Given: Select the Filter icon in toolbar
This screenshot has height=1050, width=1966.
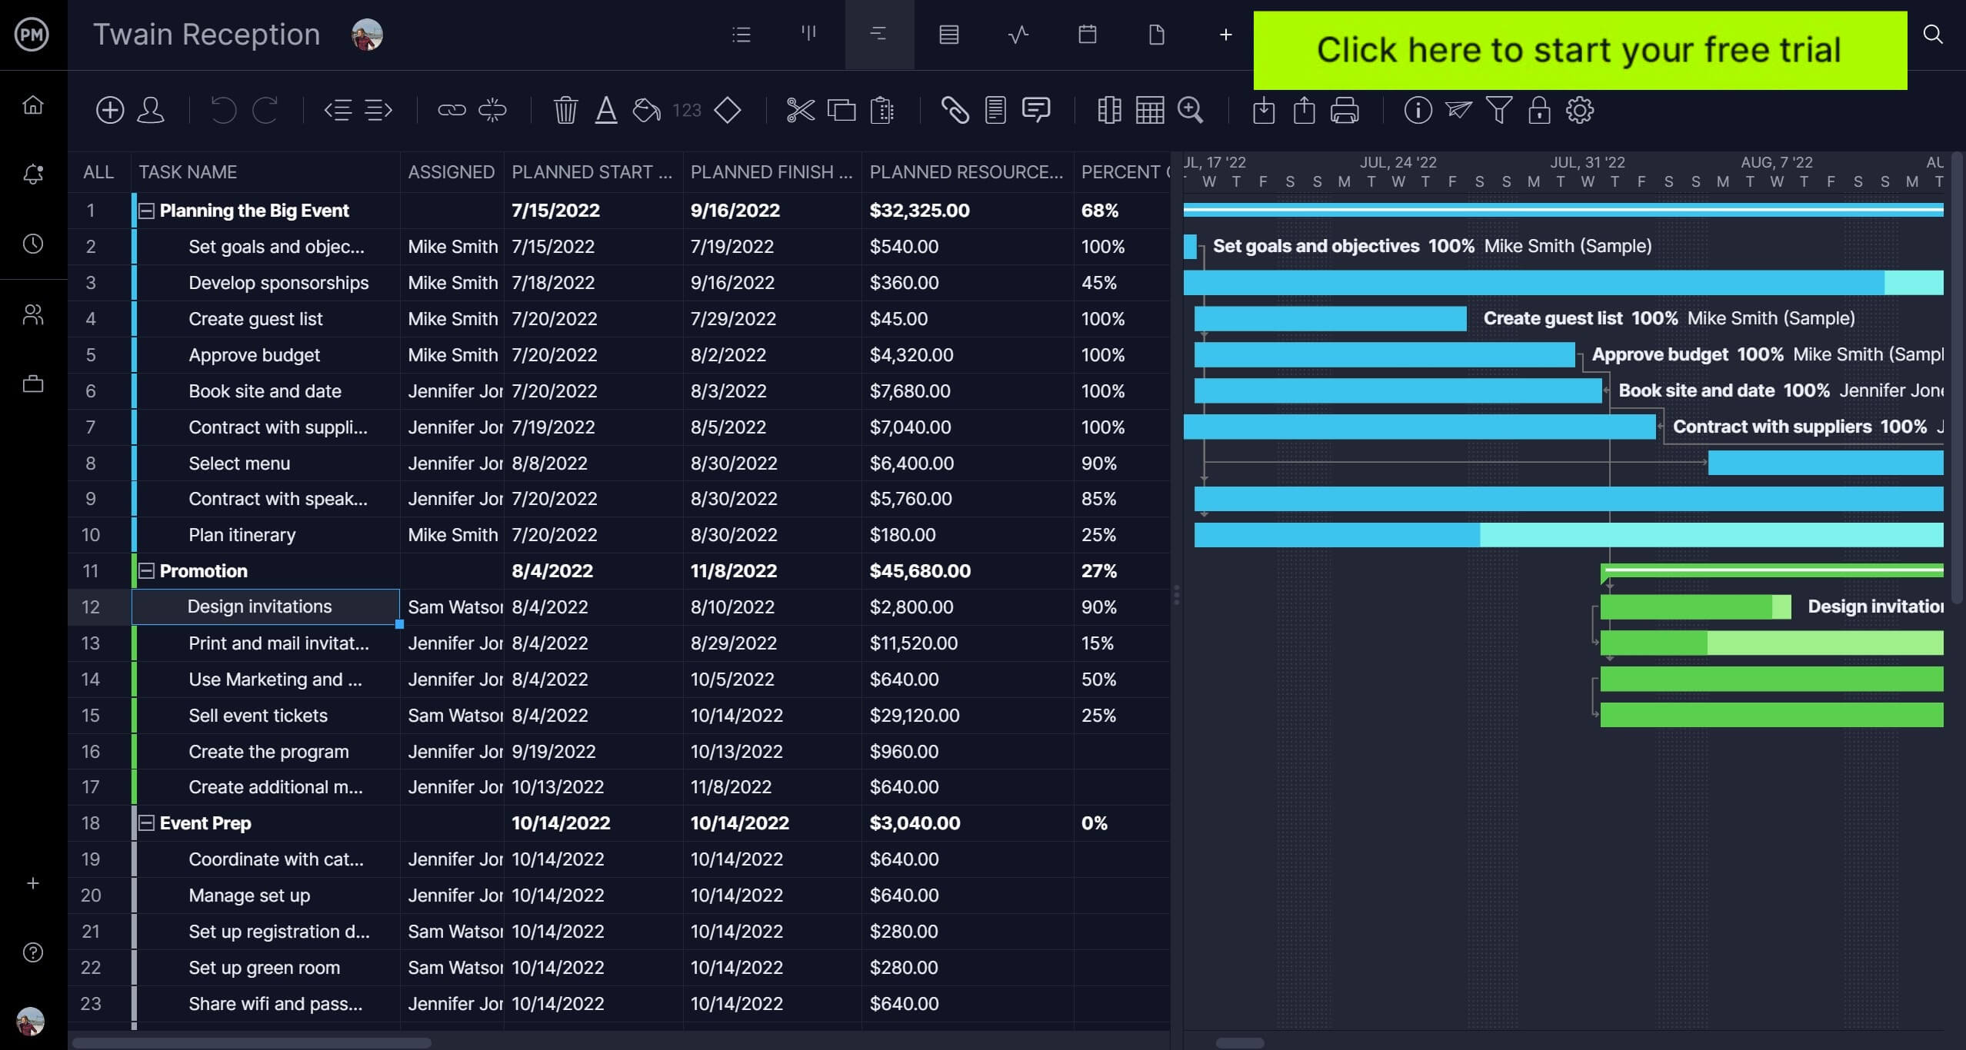Looking at the screenshot, I should pyautogui.click(x=1498, y=109).
